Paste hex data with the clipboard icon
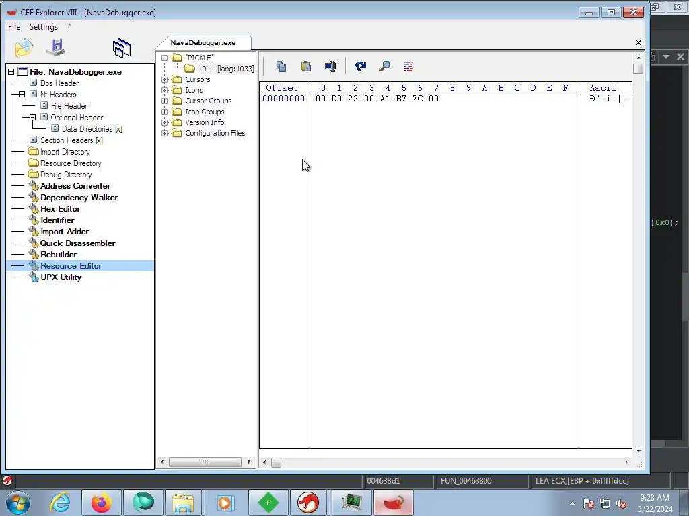The height and width of the screenshot is (516, 689). click(306, 67)
